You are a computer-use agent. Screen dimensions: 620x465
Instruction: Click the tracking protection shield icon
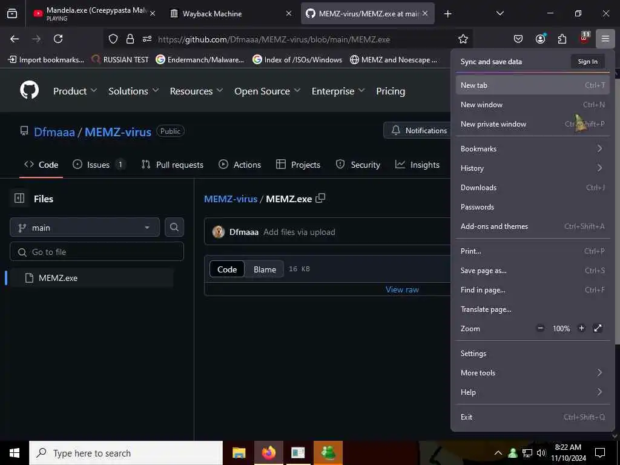(x=113, y=39)
